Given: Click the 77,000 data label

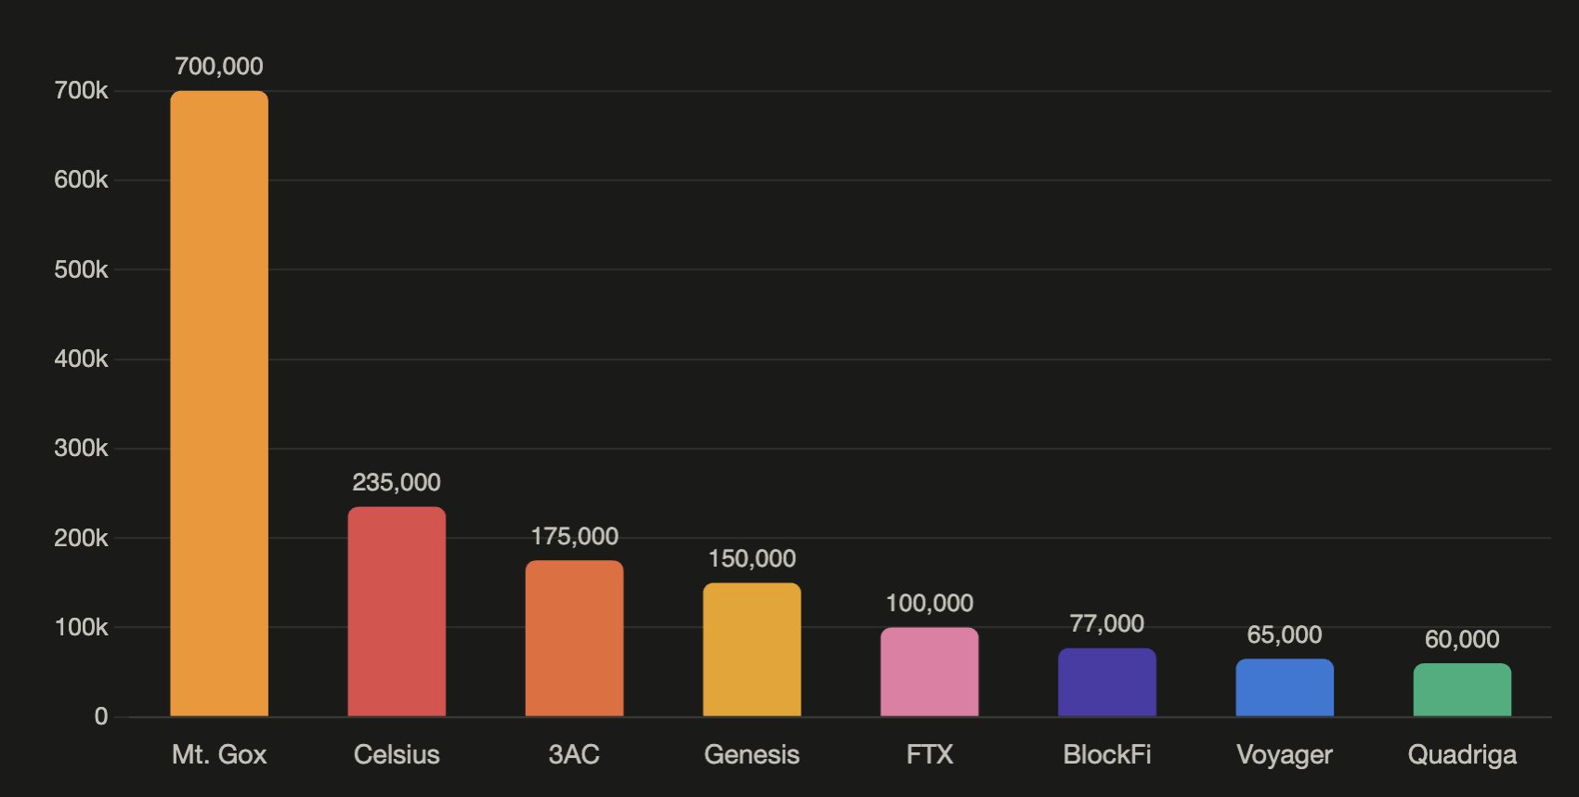Looking at the screenshot, I should [x=1107, y=624].
